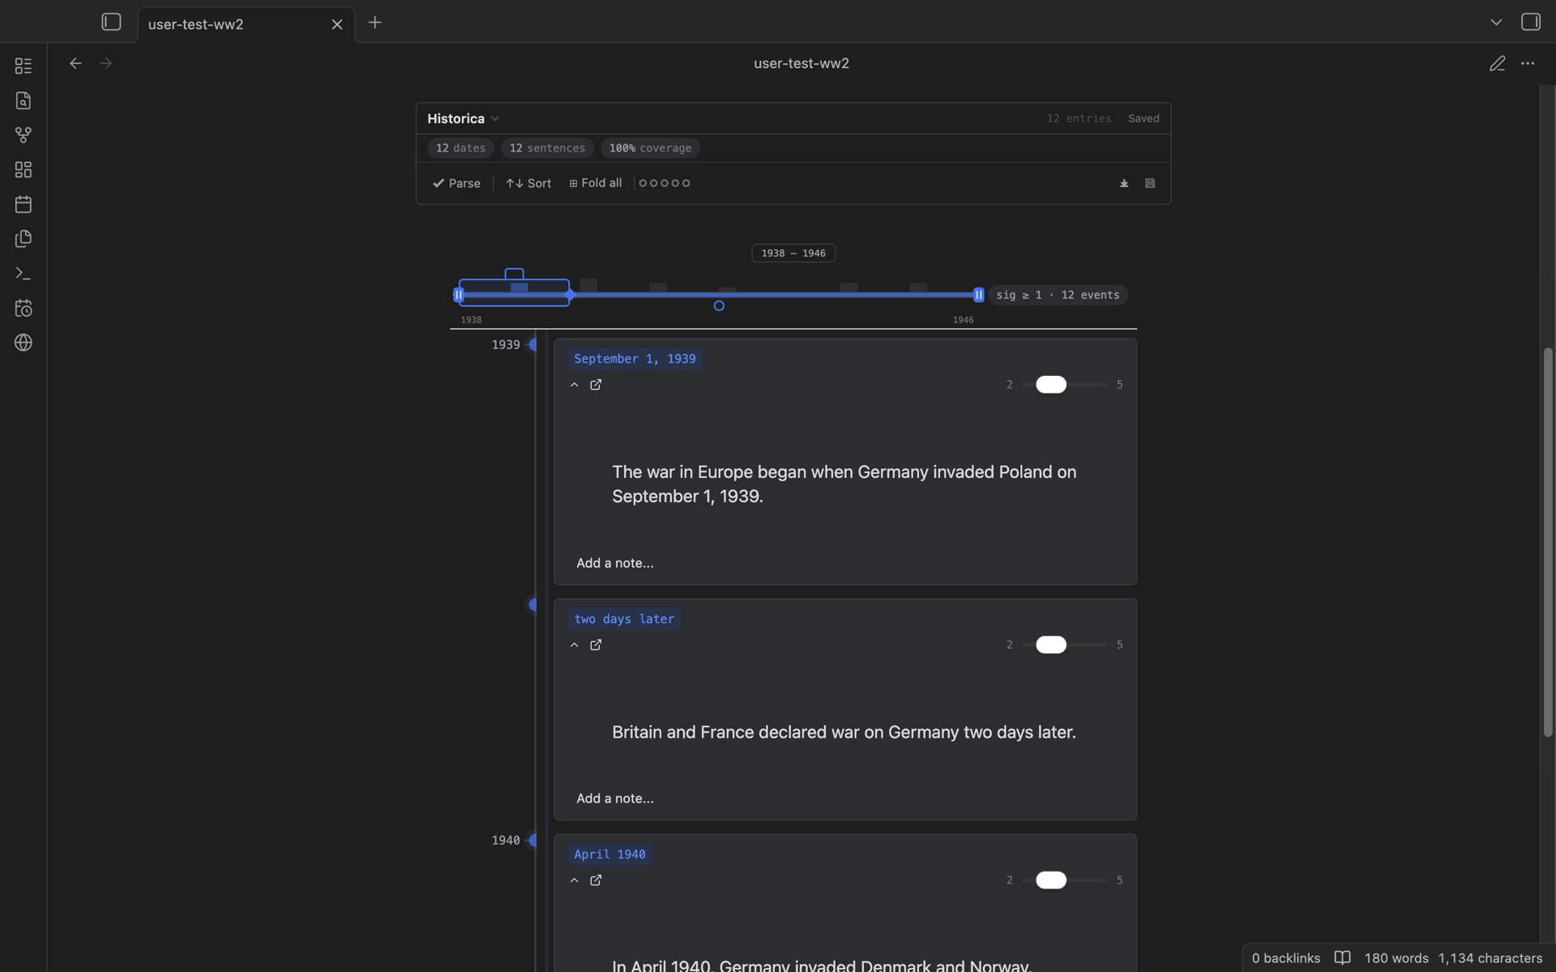This screenshot has height=972, width=1556.
Task: Click the pencil edit mode icon
Action: pos(1497,63)
